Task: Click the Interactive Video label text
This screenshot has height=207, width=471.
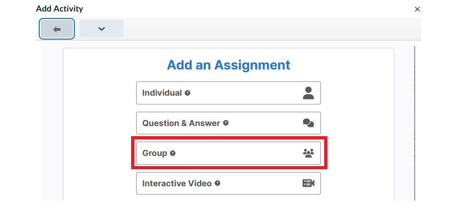Action: click(177, 184)
